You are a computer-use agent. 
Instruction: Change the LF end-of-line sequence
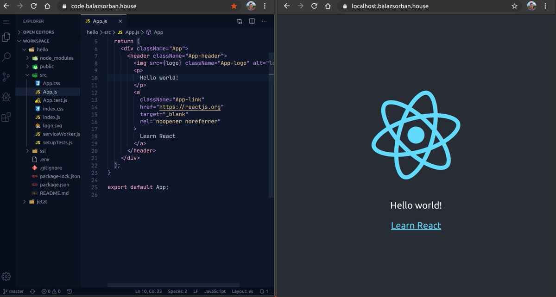coord(196,291)
